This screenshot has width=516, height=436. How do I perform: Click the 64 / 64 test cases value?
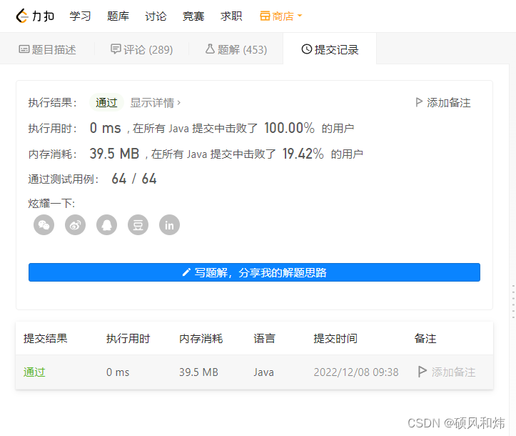(134, 179)
